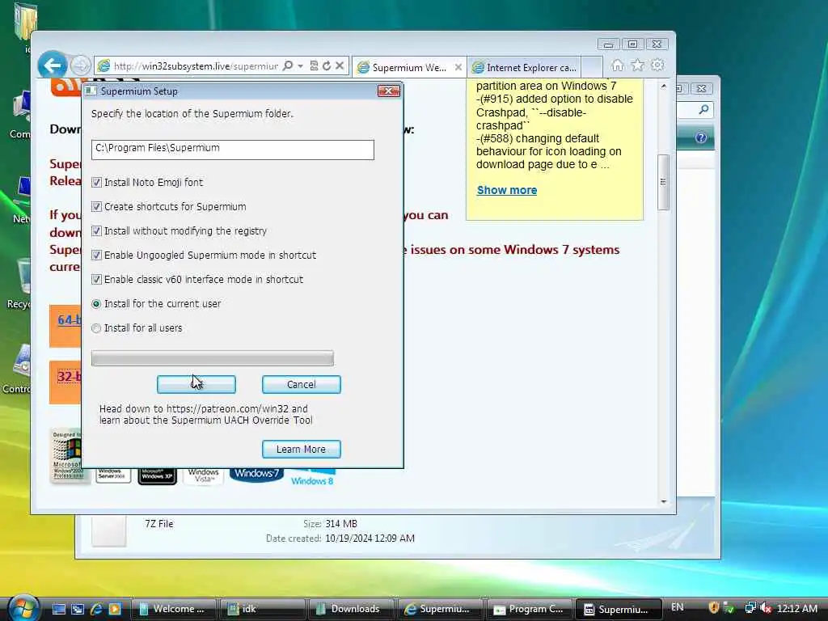Open the address bar dropdown arrow
The width and height of the screenshot is (828, 621).
[301, 66]
